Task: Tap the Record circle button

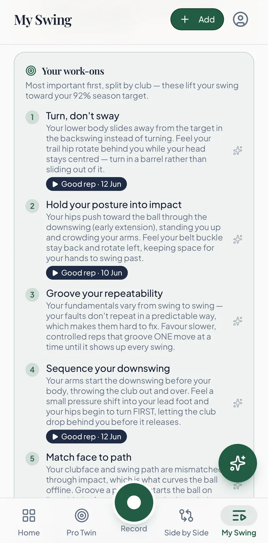Action: pyautogui.click(x=134, y=502)
